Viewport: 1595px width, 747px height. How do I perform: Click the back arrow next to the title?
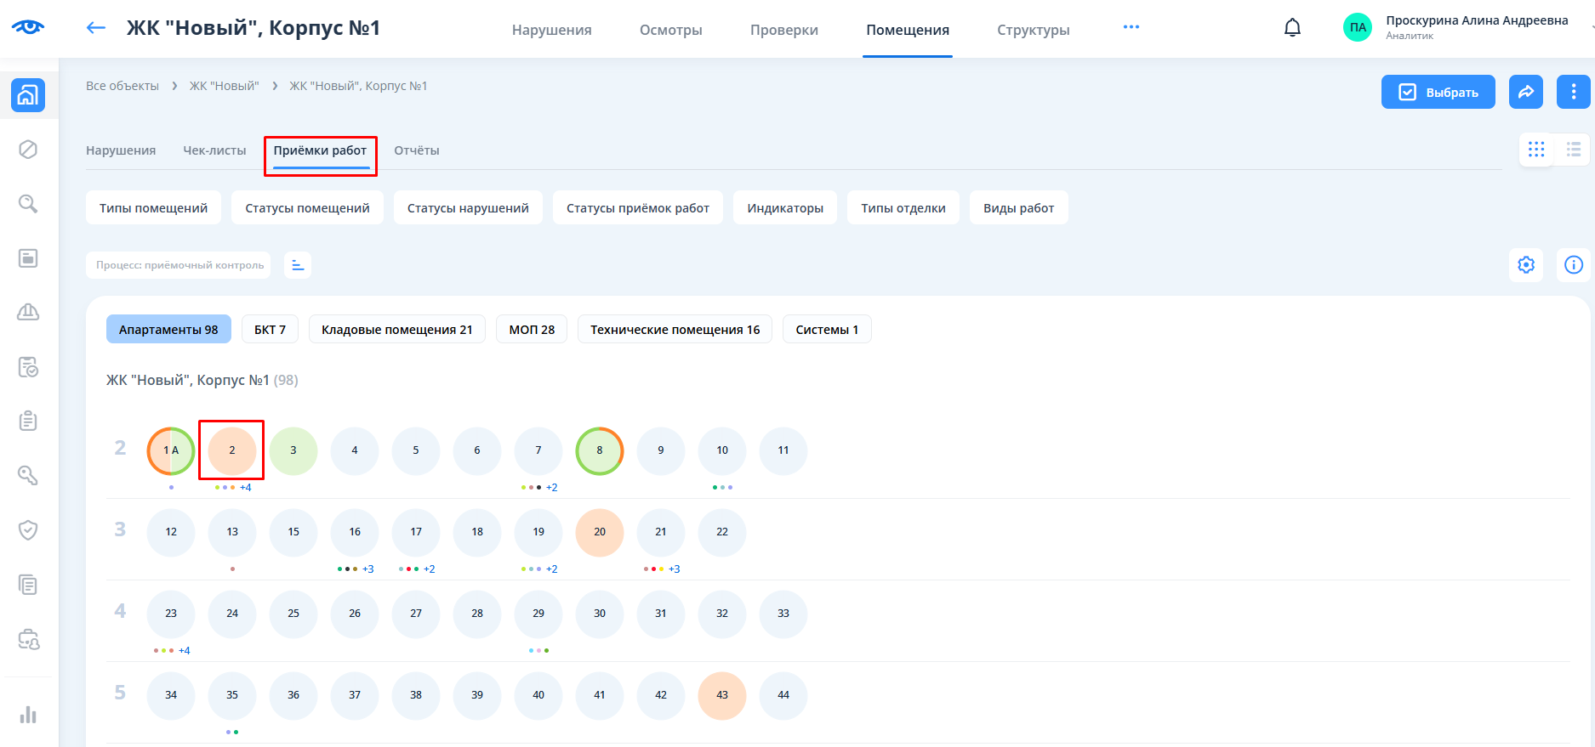[96, 28]
